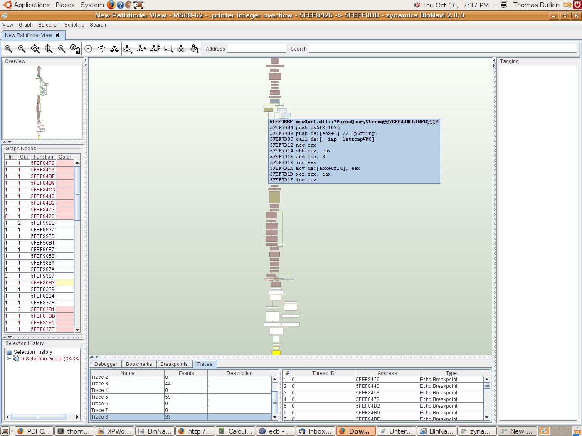Sort Graph Nodes by Function column
Image resolution: width=582 pixels, height=436 pixels.
point(43,157)
